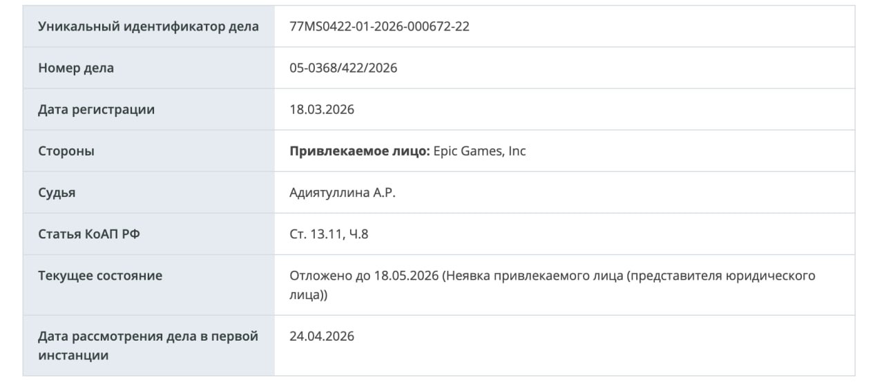884x389 pixels.
Task: Click the Уникальный идентификатор дела label
Action: tap(148, 27)
